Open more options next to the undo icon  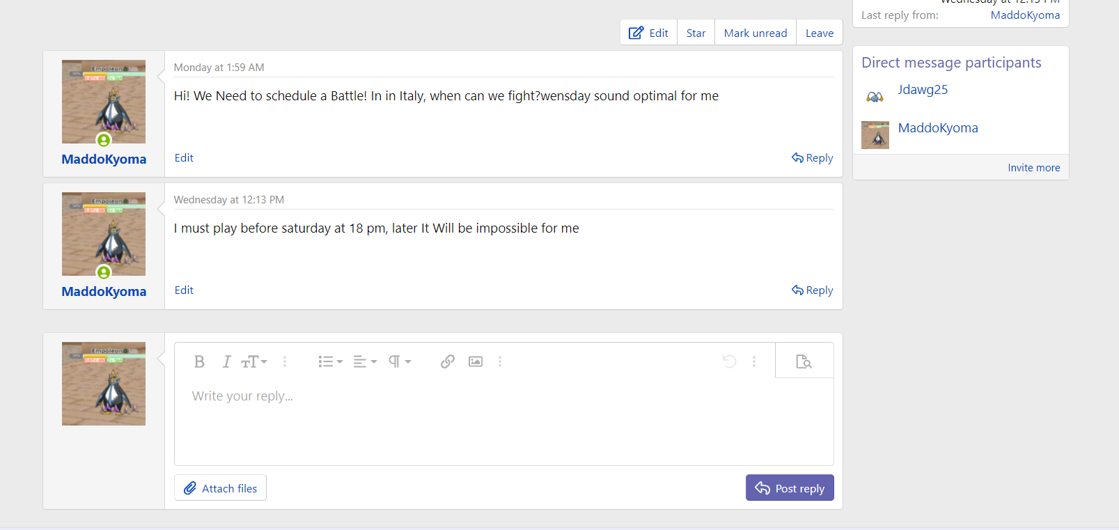click(754, 361)
